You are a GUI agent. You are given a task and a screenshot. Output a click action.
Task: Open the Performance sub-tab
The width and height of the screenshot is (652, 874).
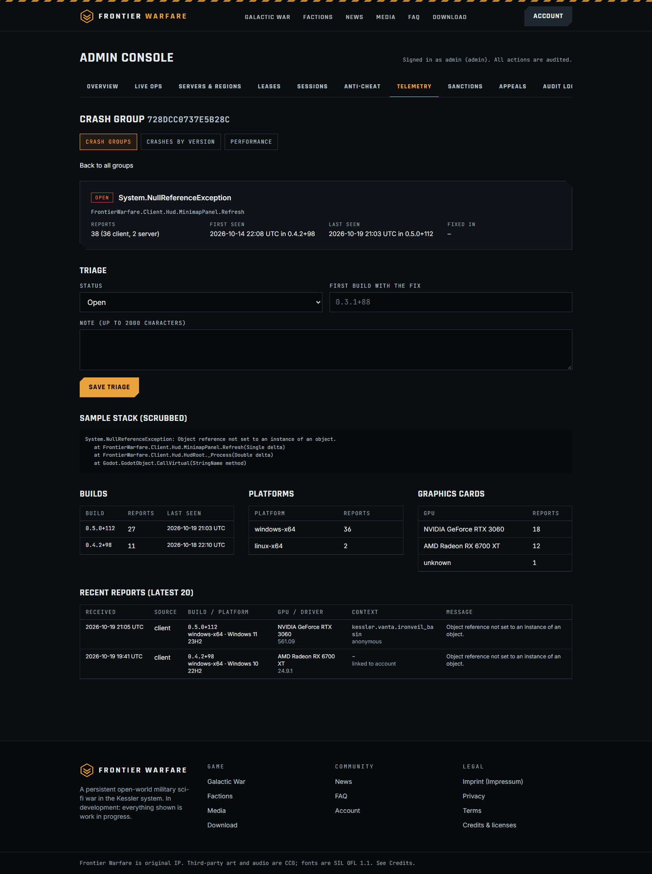coord(251,142)
